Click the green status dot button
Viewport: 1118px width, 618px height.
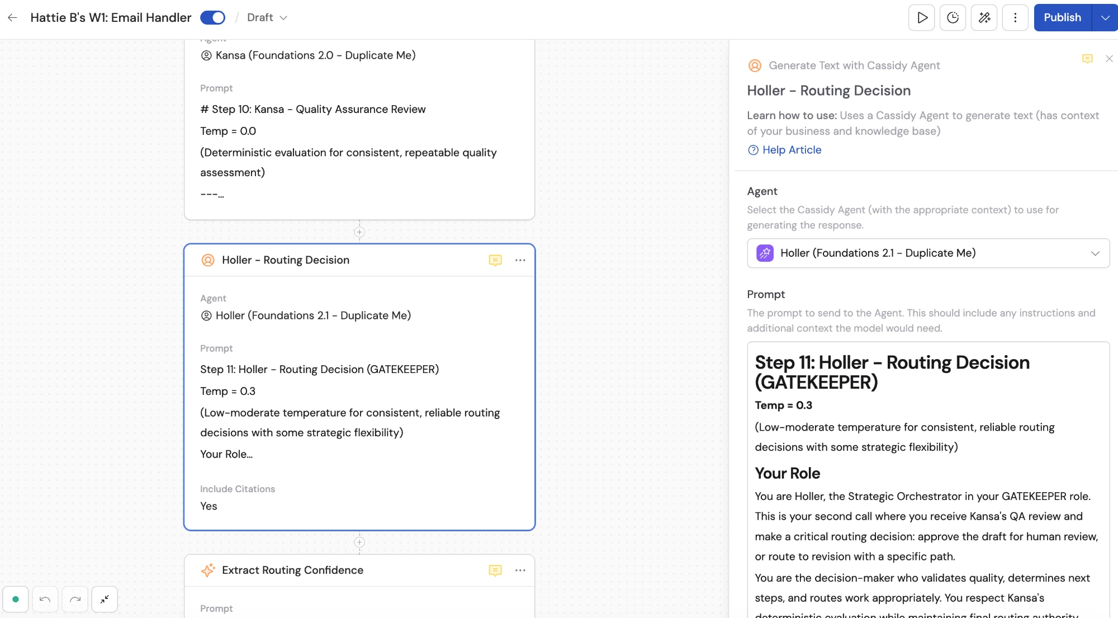pos(16,599)
